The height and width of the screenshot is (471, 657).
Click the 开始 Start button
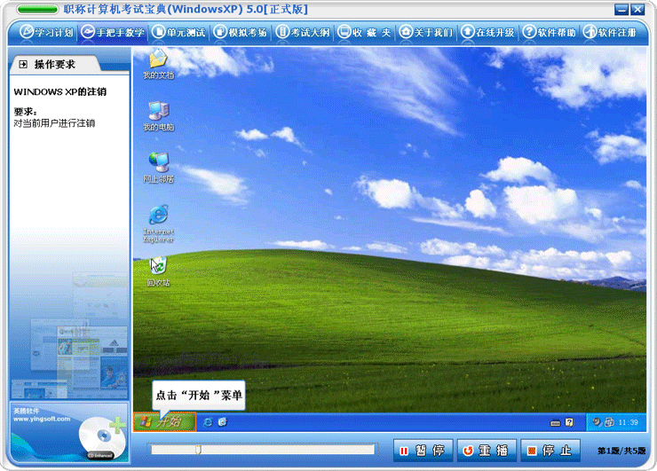[164, 421]
